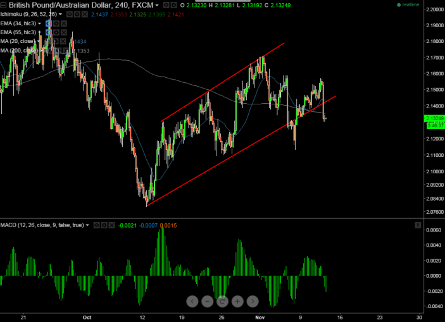445x322 pixels.
Task: Zoom in the chart with plus button
Action: [x=237, y=301]
